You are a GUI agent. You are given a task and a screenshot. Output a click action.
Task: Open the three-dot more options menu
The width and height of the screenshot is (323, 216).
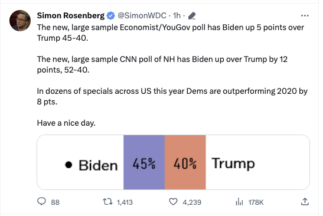coord(305,16)
